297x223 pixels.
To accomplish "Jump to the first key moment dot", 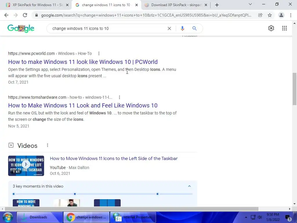I will point(14,194).
